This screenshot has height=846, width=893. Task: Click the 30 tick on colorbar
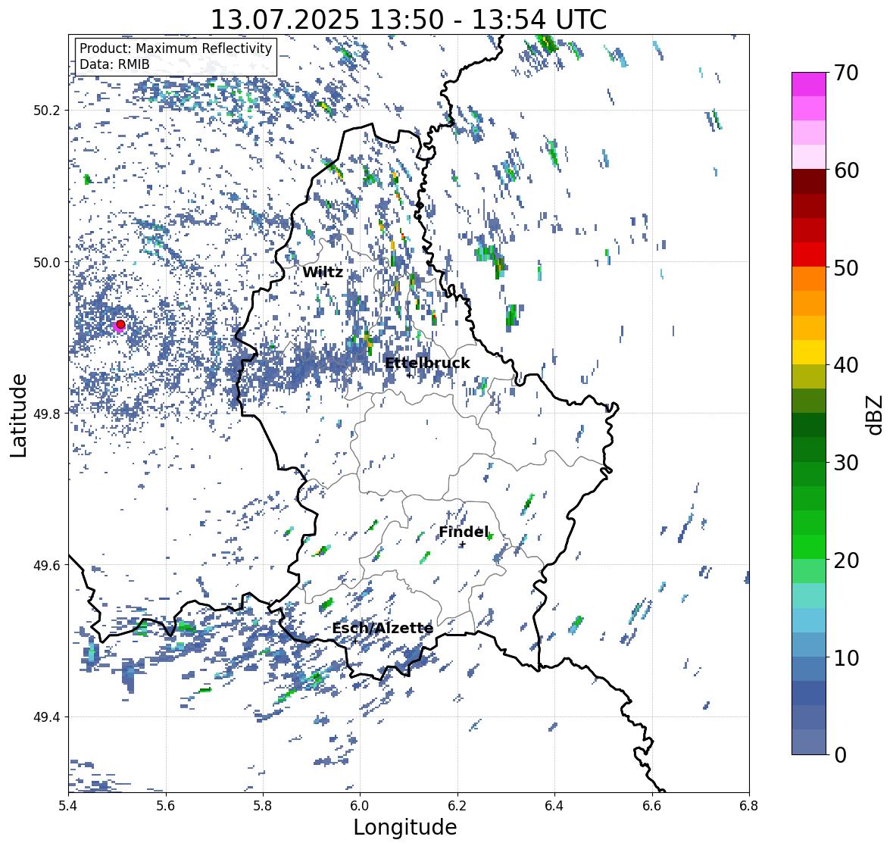coord(846,462)
